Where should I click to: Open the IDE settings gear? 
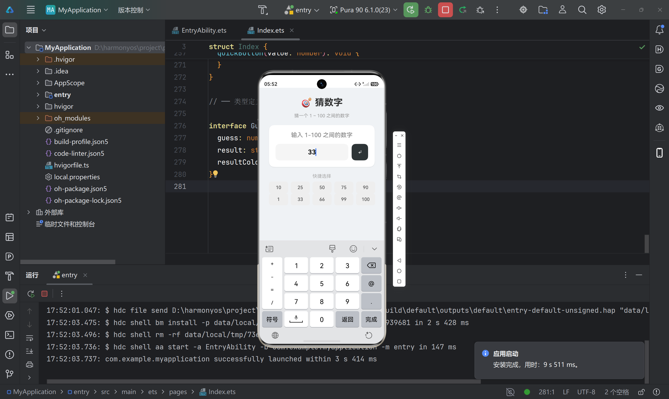[602, 10]
